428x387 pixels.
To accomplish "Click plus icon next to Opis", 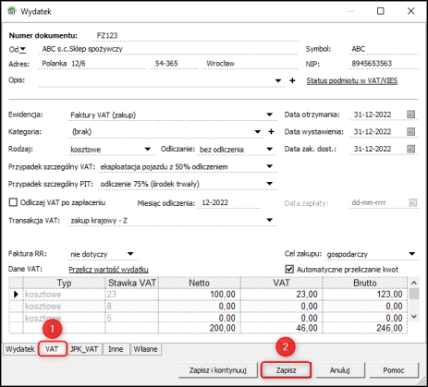I will pos(292,80).
